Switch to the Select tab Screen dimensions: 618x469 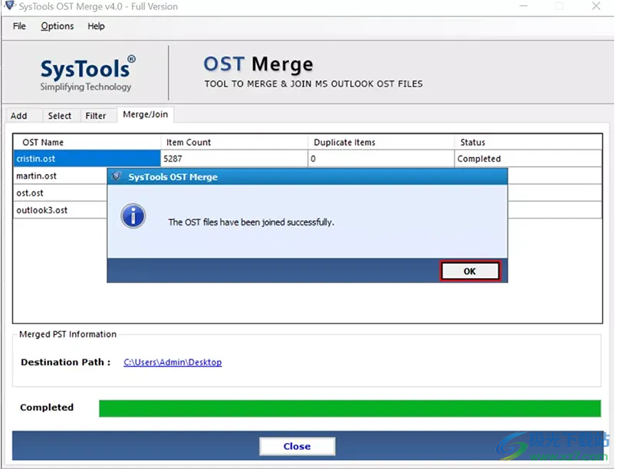pos(59,116)
